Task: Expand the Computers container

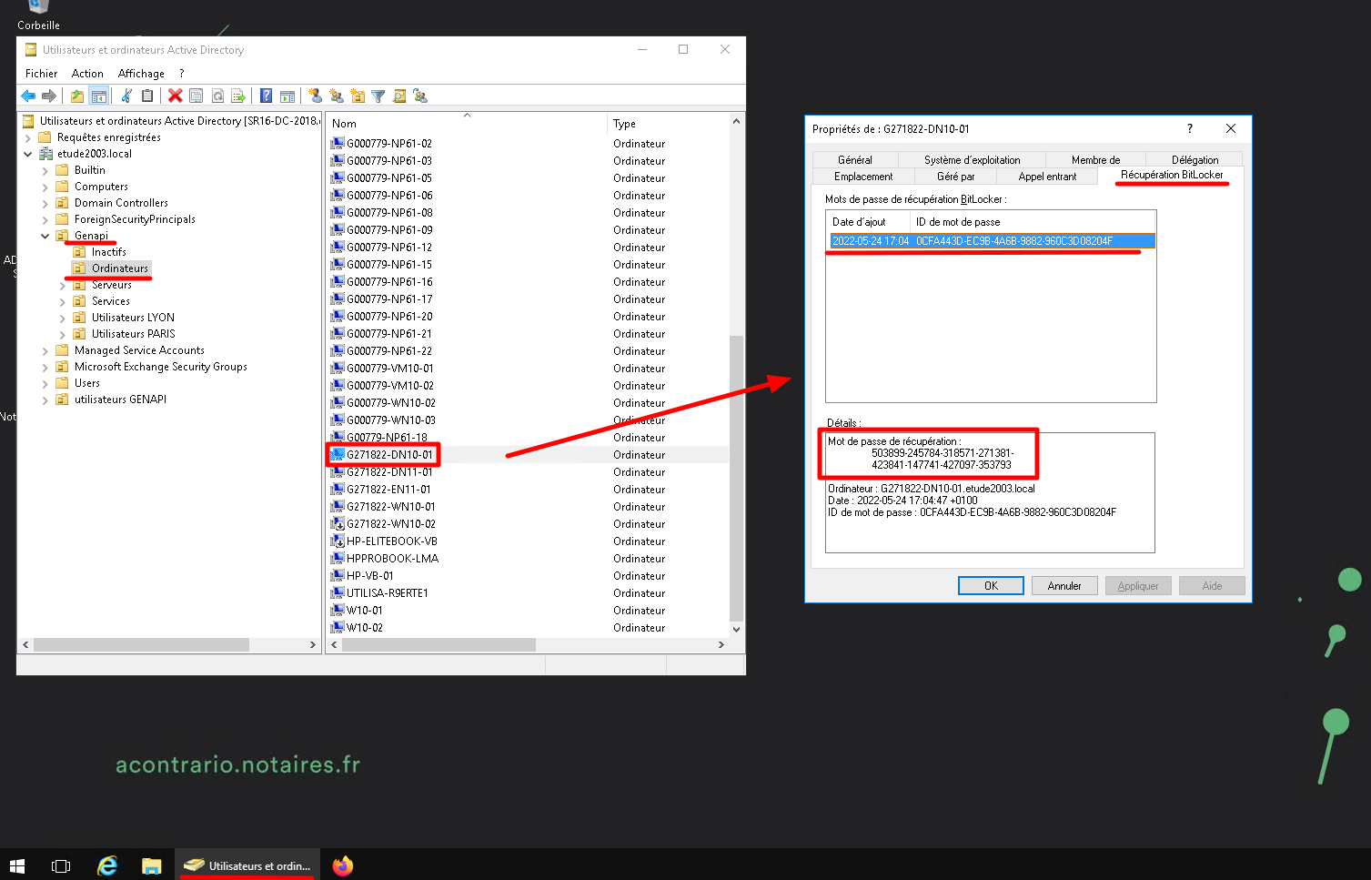Action: [45, 187]
